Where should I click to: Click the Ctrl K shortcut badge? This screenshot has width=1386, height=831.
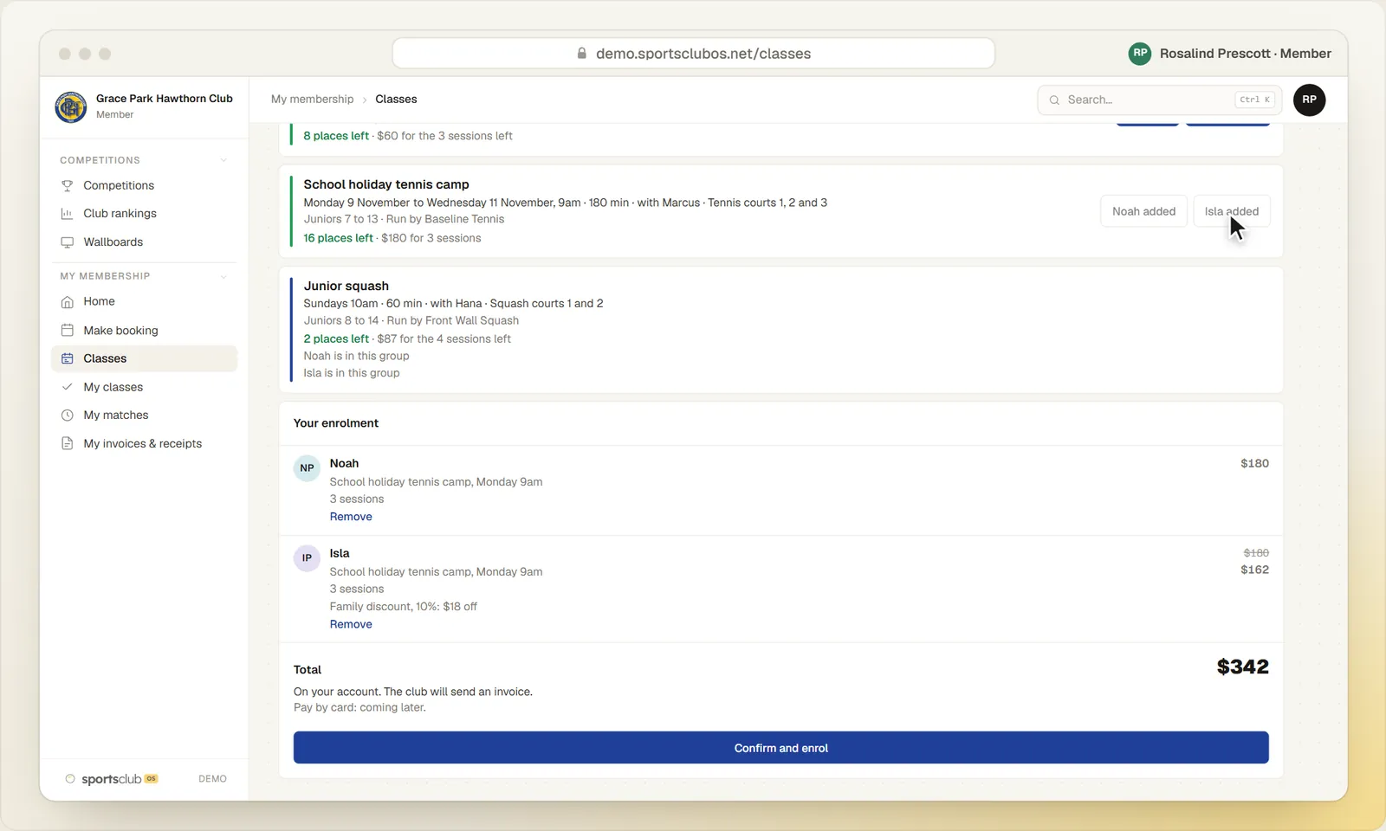[x=1255, y=100]
